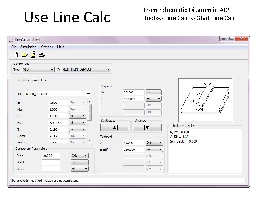The image size is (268, 201).
Task: Click the Save toolbar icon
Action: 33,55
